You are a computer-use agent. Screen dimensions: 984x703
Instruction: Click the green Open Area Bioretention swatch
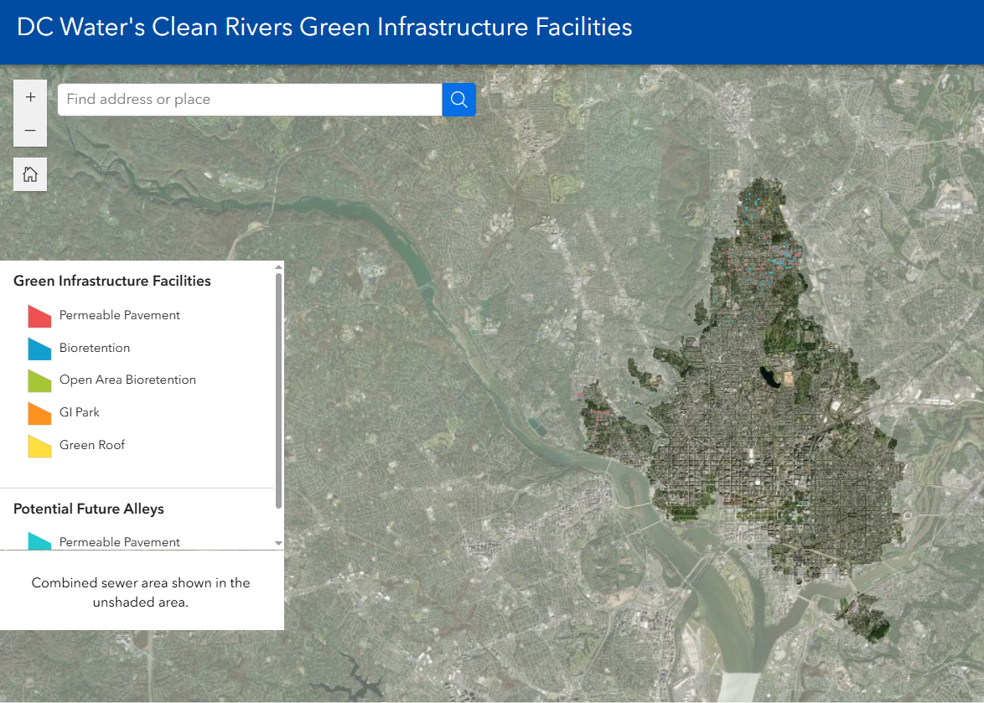39,380
